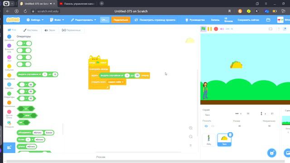Image resolution: width=290 pixels, height=163 pixels.
Task: Click the horizontal scrollbar at window bottom
Action: [145, 161]
